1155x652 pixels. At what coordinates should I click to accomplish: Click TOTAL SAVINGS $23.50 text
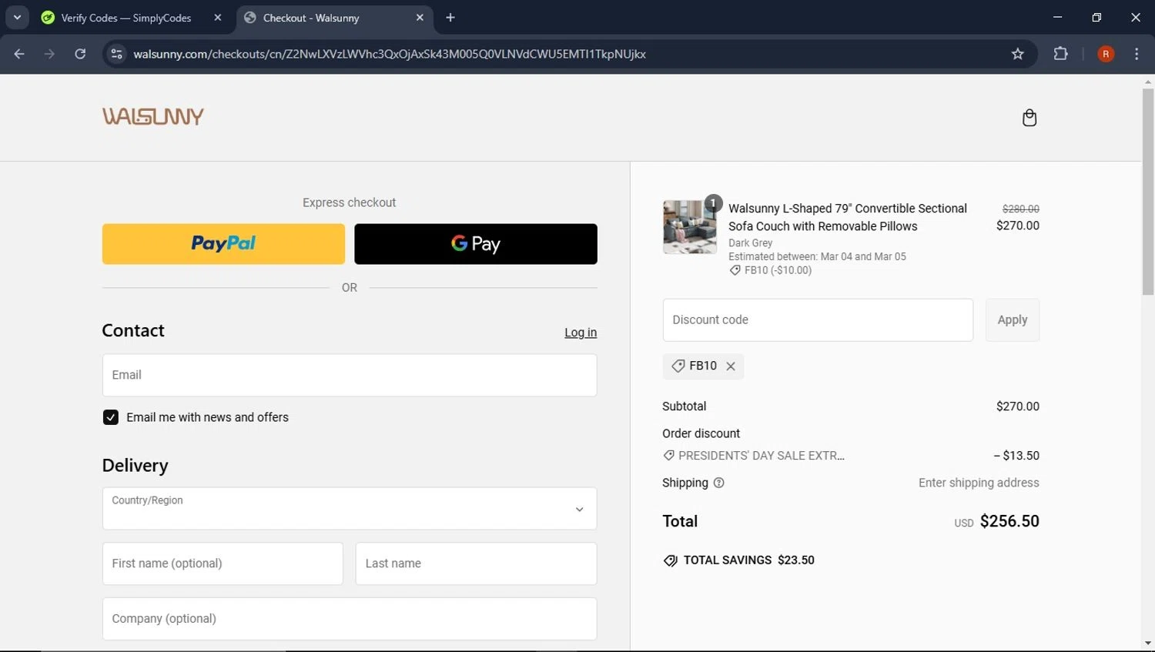pyautogui.click(x=749, y=560)
